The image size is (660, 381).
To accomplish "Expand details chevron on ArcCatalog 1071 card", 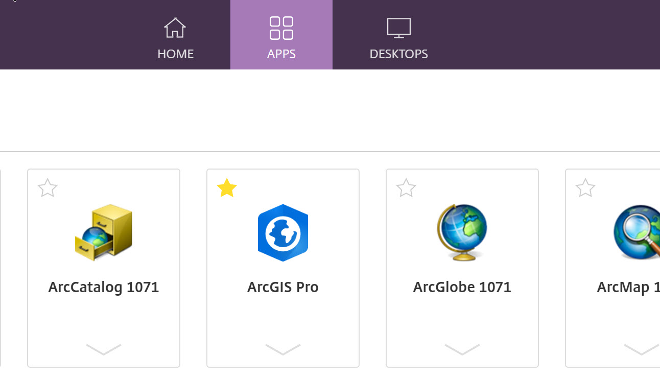I will [104, 349].
